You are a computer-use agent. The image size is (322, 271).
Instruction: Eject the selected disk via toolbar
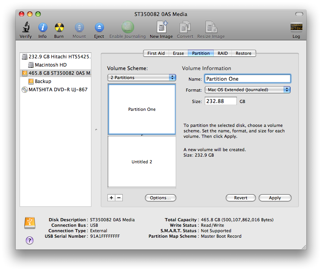click(99, 27)
